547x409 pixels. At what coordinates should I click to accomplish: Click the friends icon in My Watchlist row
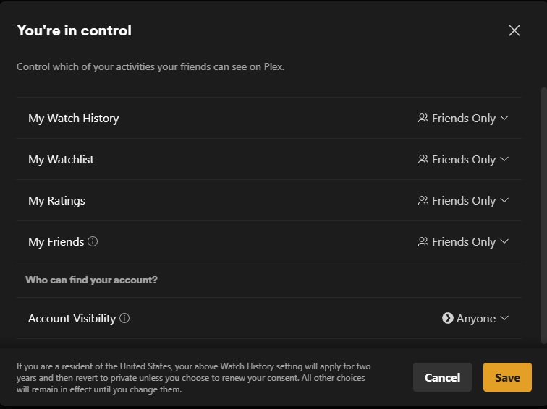(423, 160)
